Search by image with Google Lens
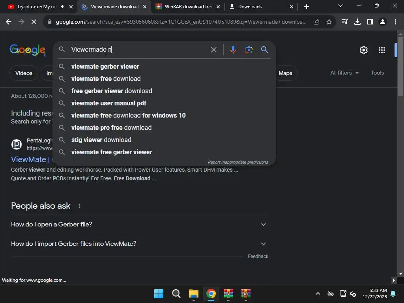Screen dimensions: 404x303 pos(249,49)
